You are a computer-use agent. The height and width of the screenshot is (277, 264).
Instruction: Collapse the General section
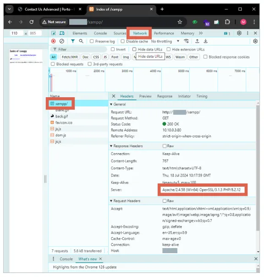[x=111, y=104]
